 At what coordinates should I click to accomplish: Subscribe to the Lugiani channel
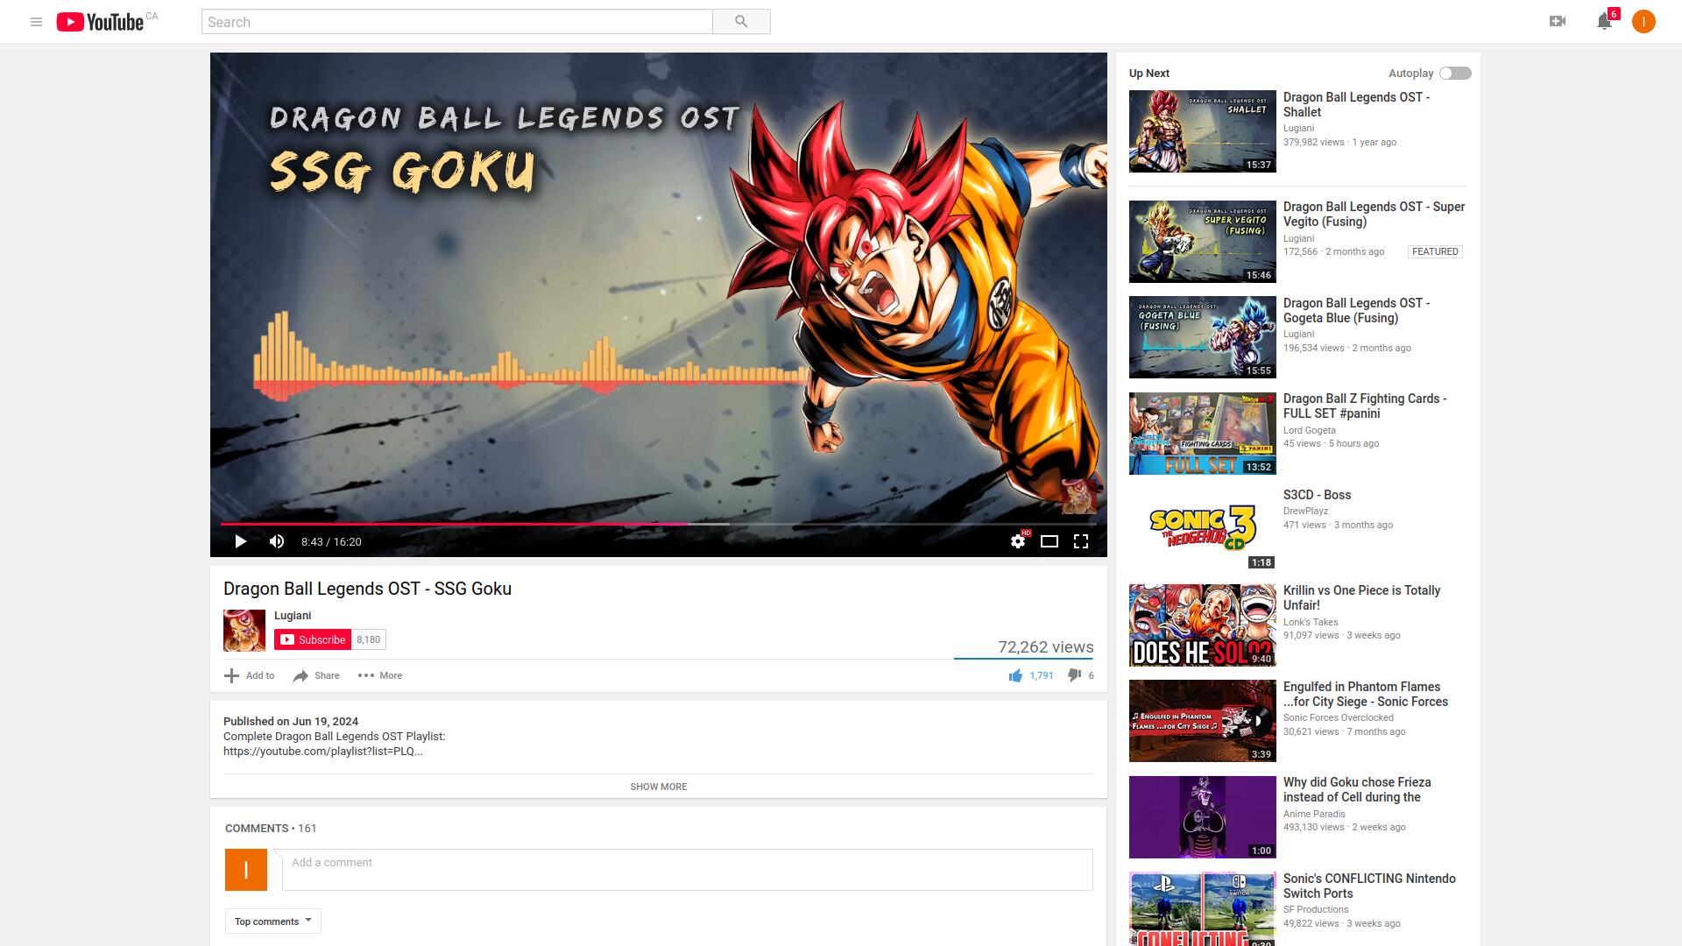coord(313,639)
